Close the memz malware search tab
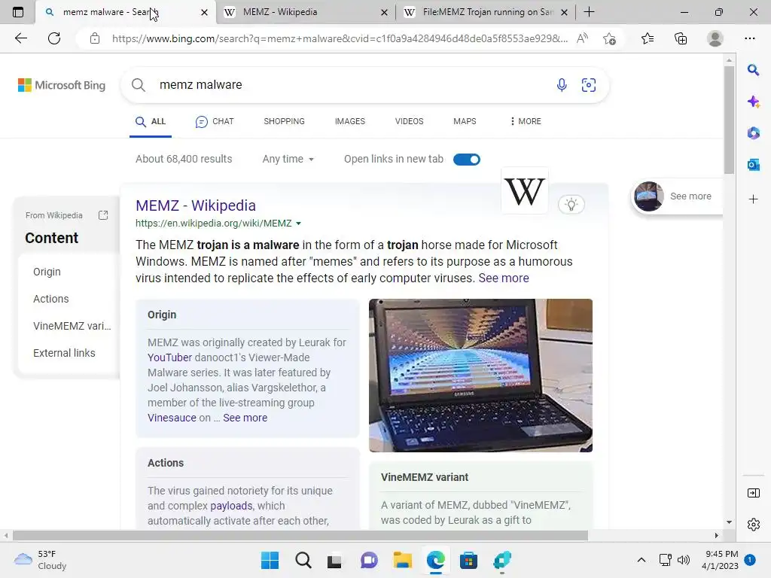Image resolution: width=771 pixels, height=578 pixels. [204, 12]
